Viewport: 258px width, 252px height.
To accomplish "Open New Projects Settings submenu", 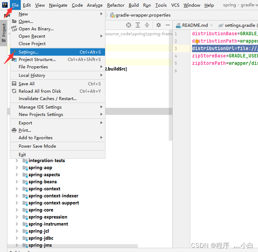I will [x=57, y=115].
